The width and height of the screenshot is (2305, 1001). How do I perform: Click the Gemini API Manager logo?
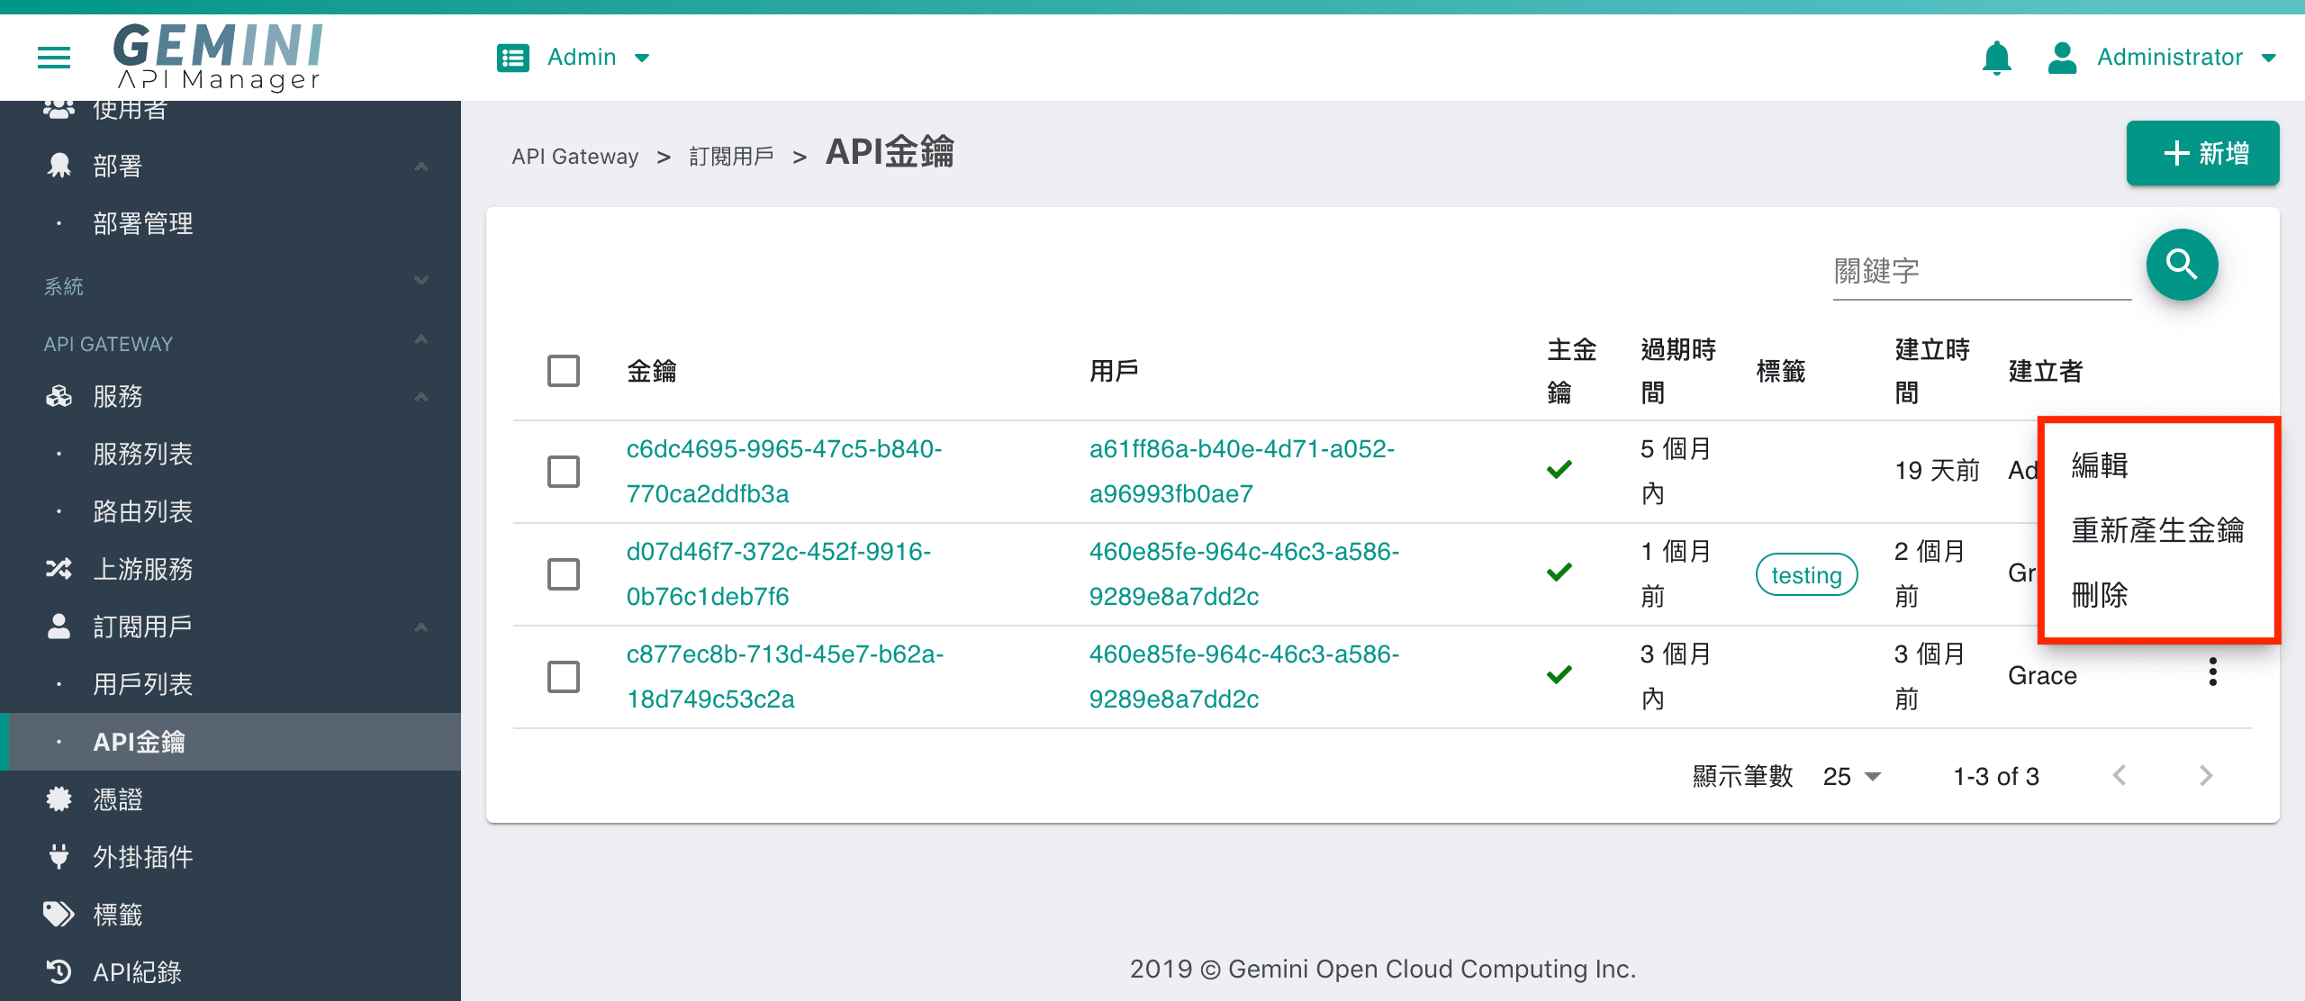(219, 57)
